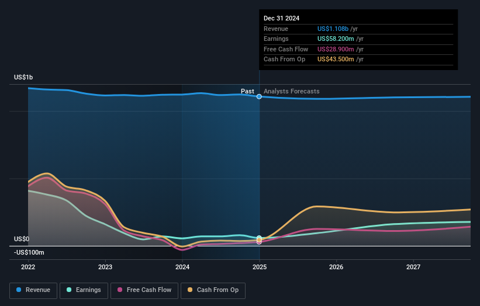Click the 2026 x-axis label

click(x=336, y=267)
